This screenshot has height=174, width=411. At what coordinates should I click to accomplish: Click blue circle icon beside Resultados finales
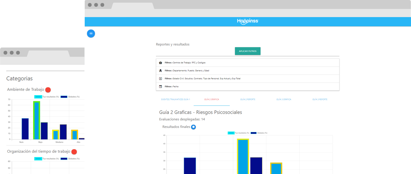tap(193, 127)
